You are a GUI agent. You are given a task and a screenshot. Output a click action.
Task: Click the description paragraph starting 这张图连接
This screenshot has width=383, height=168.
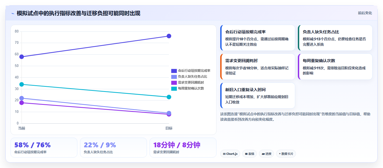point(295,117)
